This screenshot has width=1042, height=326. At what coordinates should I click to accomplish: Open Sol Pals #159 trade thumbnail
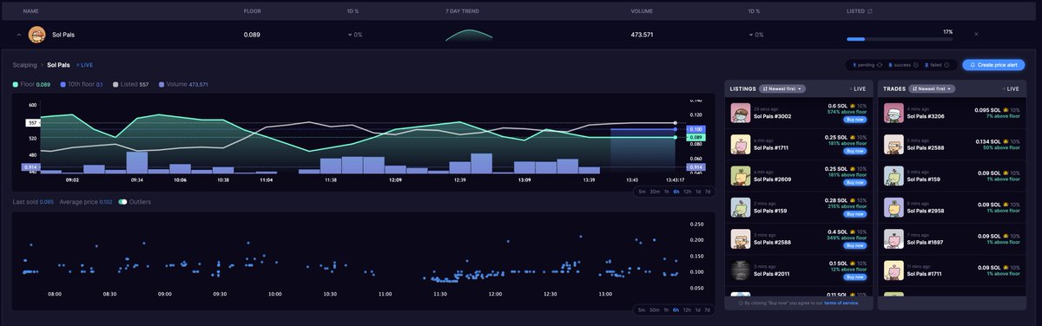[x=894, y=176]
